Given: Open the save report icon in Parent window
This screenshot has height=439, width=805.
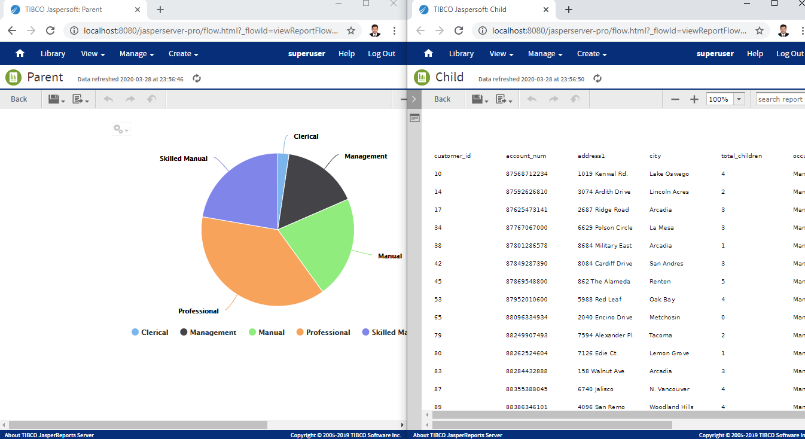Looking at the screenshot, I should (x=53, y=99).
